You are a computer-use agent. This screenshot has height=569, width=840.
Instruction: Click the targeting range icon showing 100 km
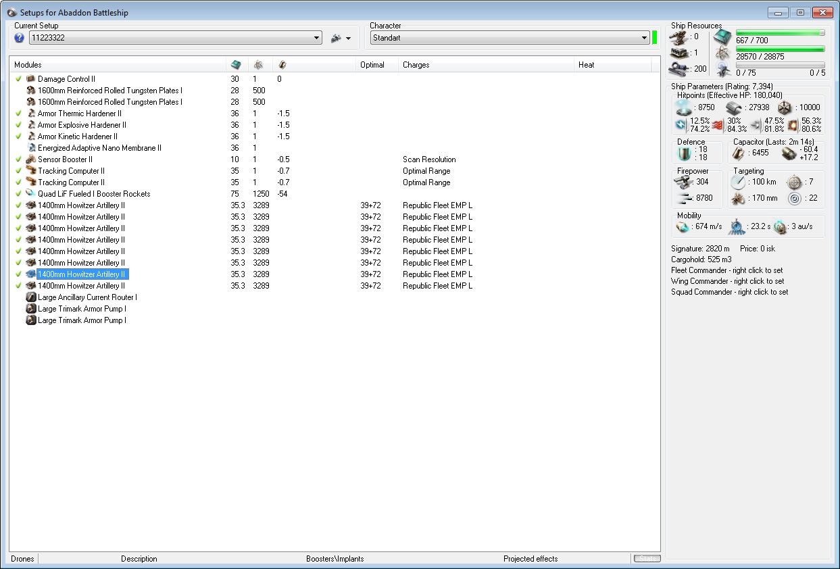click(739, 182)
